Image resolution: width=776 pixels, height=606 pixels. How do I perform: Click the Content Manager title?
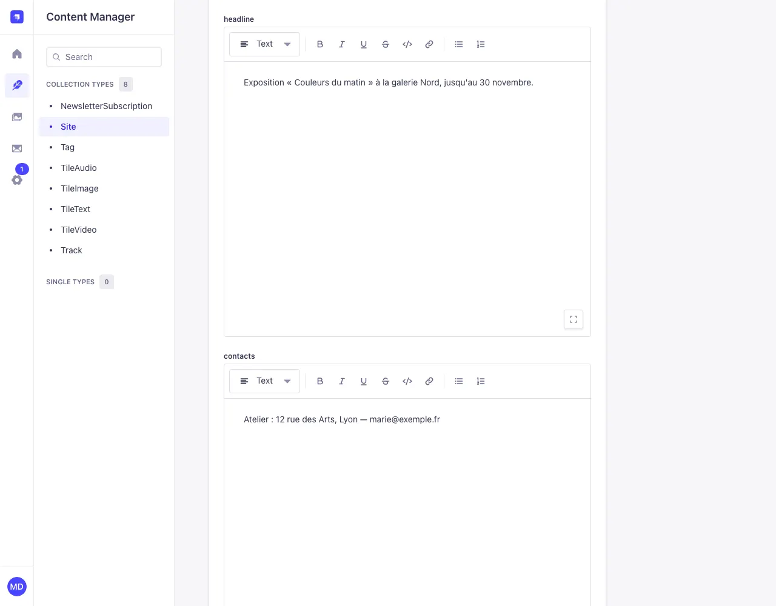click(90, 17)
